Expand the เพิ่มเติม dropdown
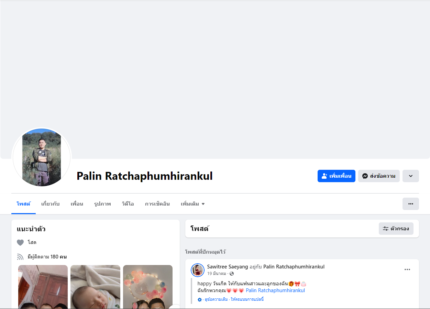This screenshot has width=430, height=309. click(193, 204)
